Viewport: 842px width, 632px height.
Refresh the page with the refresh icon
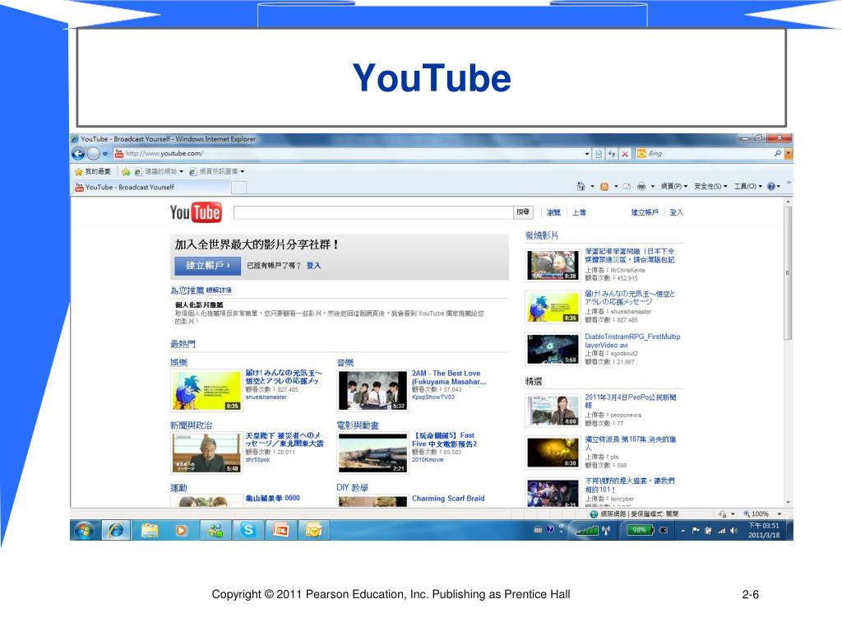pos(612,154)
